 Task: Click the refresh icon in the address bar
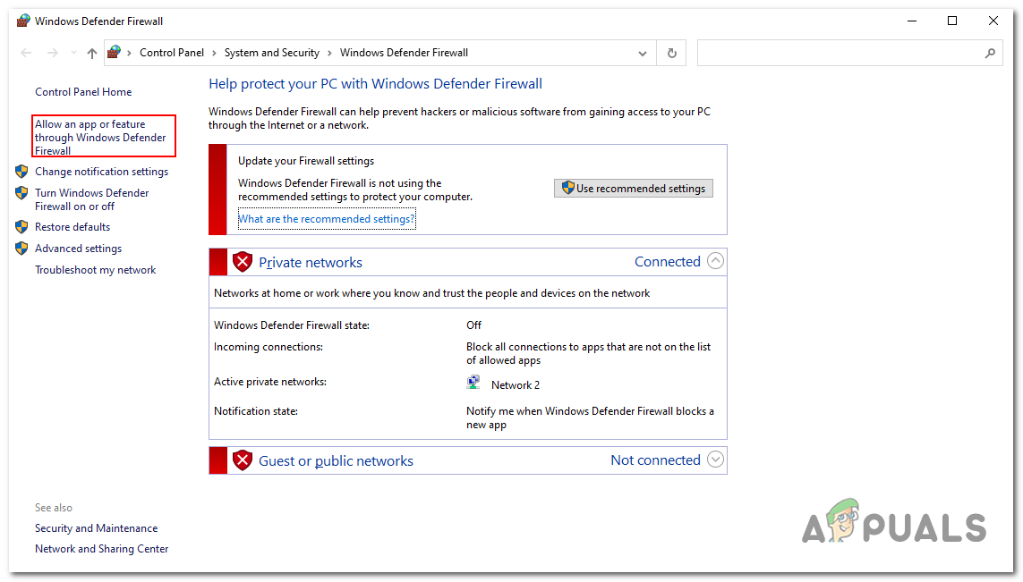pos(671,53)
